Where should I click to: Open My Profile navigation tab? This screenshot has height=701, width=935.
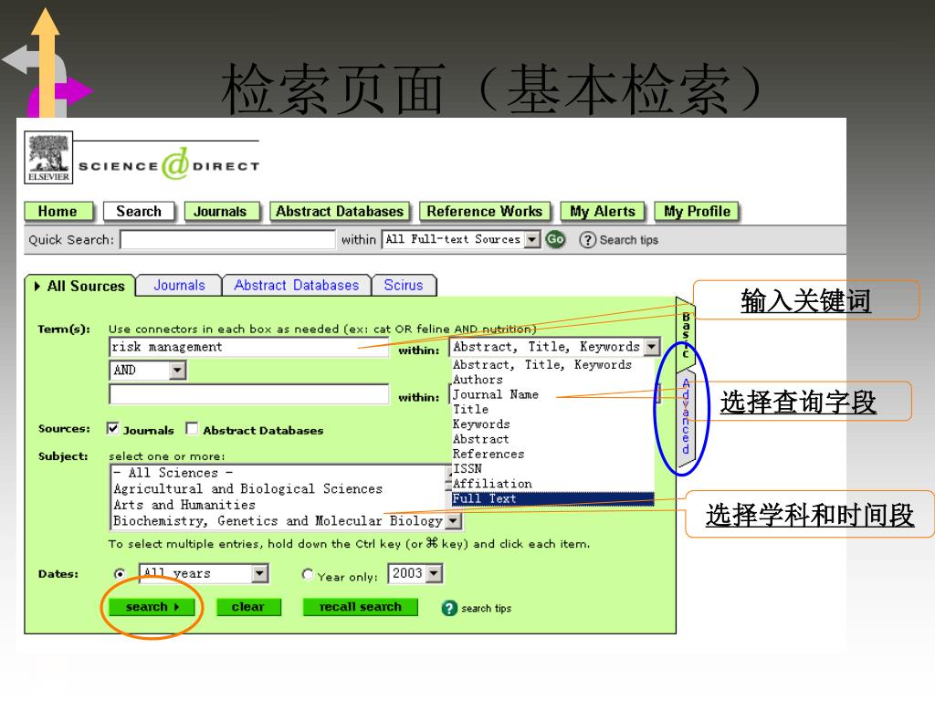click(x=697, y=212)
